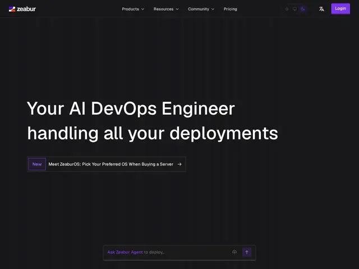
Task: Select dark theme moon icon
Action: tap(303, 9)
